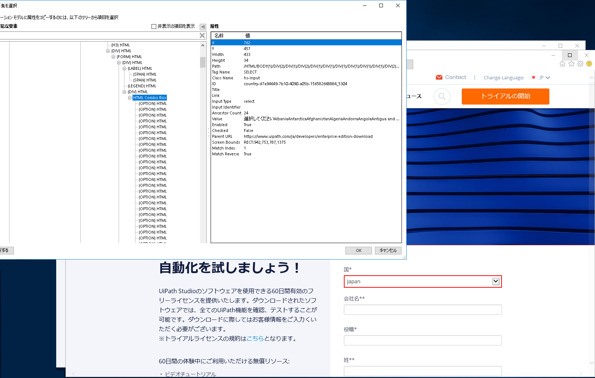Viewport: 595px width, 378px height.
Task: Collapse the (DIV) HTML node just below (H3) HTML
Action: point(108,51)
